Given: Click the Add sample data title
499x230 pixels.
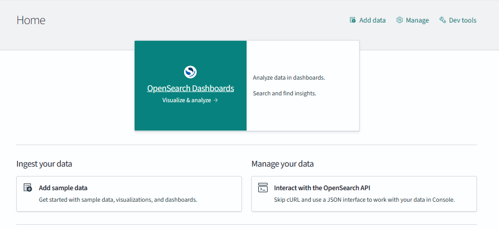Looking at the screenshot, I should 63,188.
